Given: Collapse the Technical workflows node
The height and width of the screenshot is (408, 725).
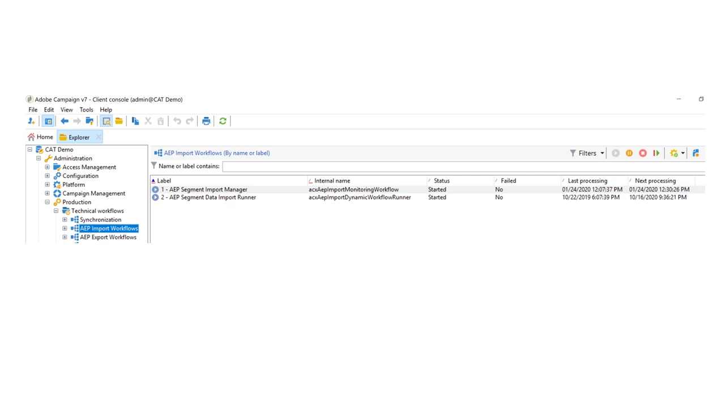Looking at the screenshot, I should coord(56,211).
